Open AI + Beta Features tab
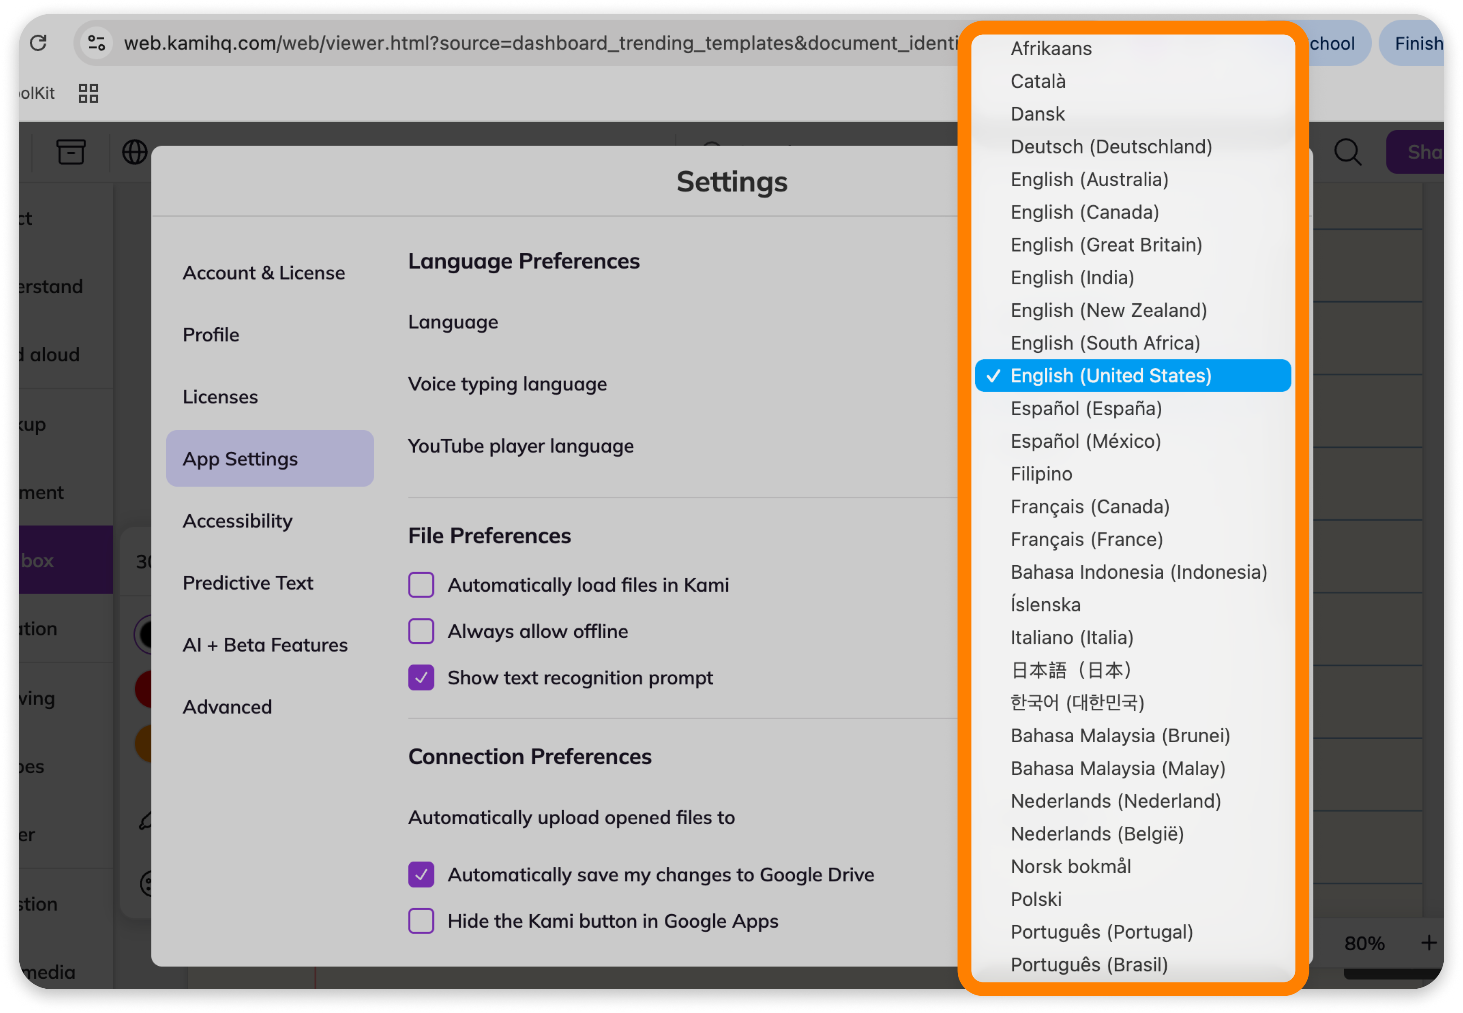1463x1013 pixels. coord(270,645)
